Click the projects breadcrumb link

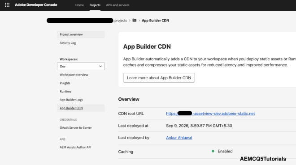click(121, 21)
